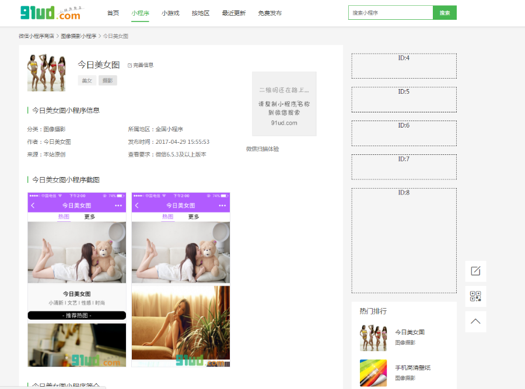Click the 美女 tag
The height and width of the screenshot is (389, 525).
pyautogui.click(x=87, y=80)
